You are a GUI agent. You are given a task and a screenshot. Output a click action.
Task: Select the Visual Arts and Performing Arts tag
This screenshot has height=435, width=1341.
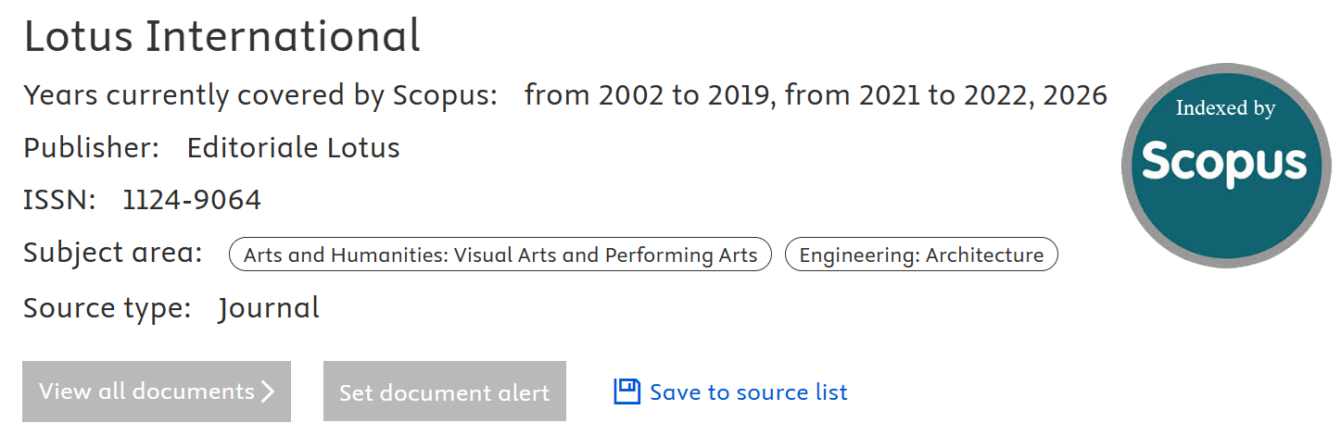point(500,255)
